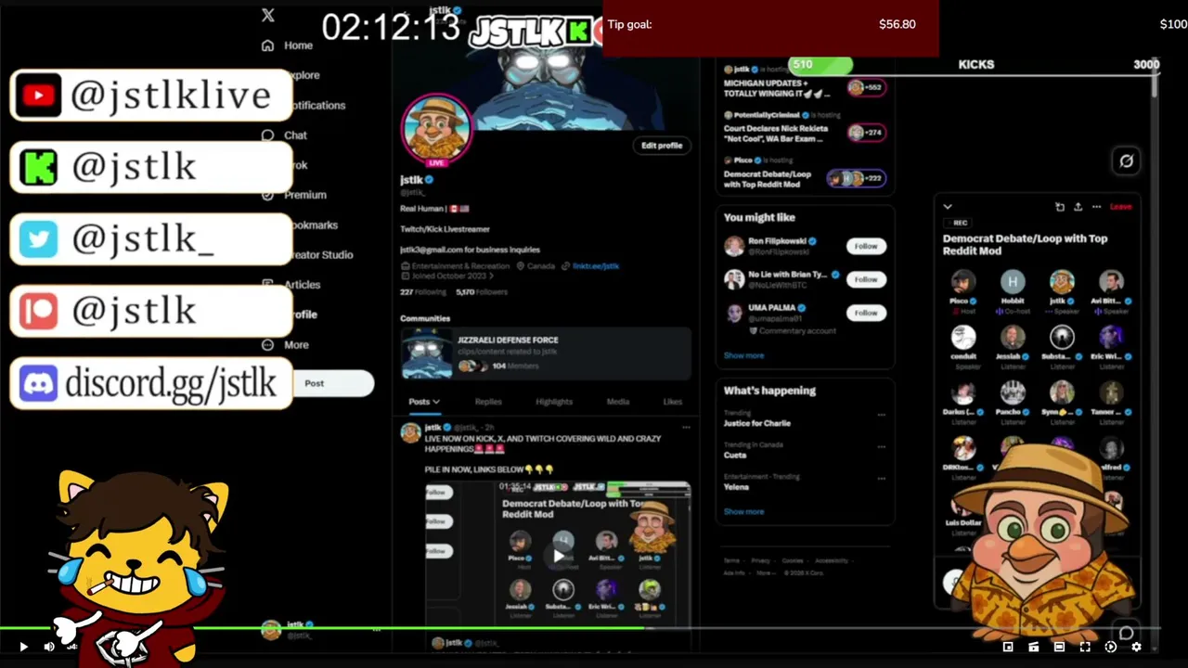Screen dimensions: 1188x668
Task: Switch to the Replies tab
Action: click(x=488, y=402)
